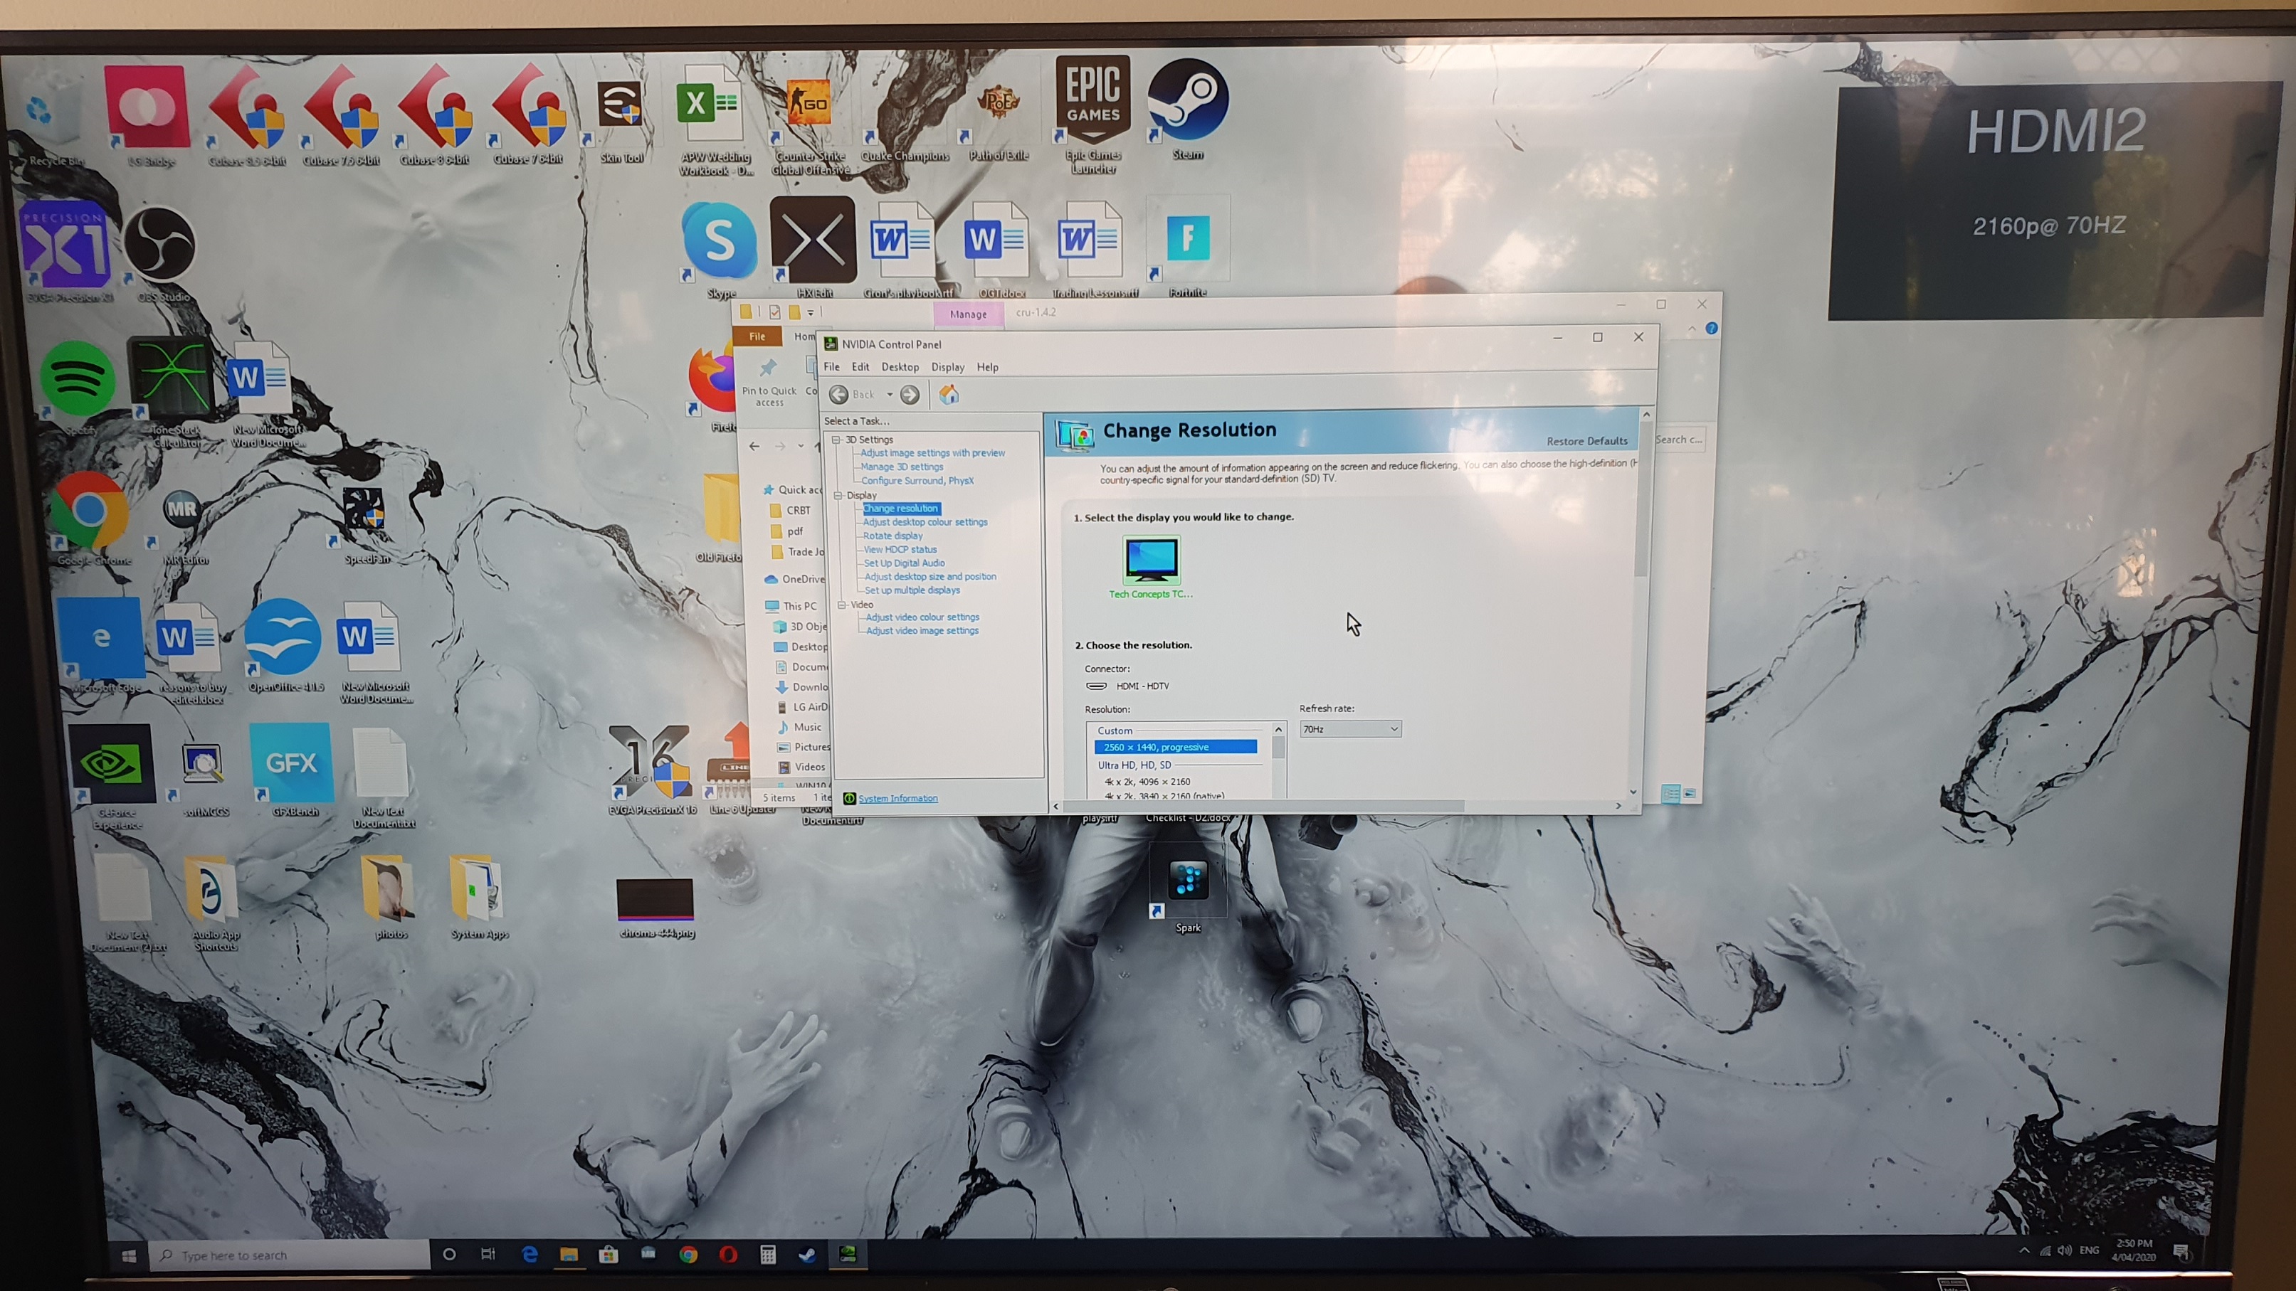Collapse the 3D Settings tree node
Screen dimensions: 2296x1291
[x=836, y=440]
